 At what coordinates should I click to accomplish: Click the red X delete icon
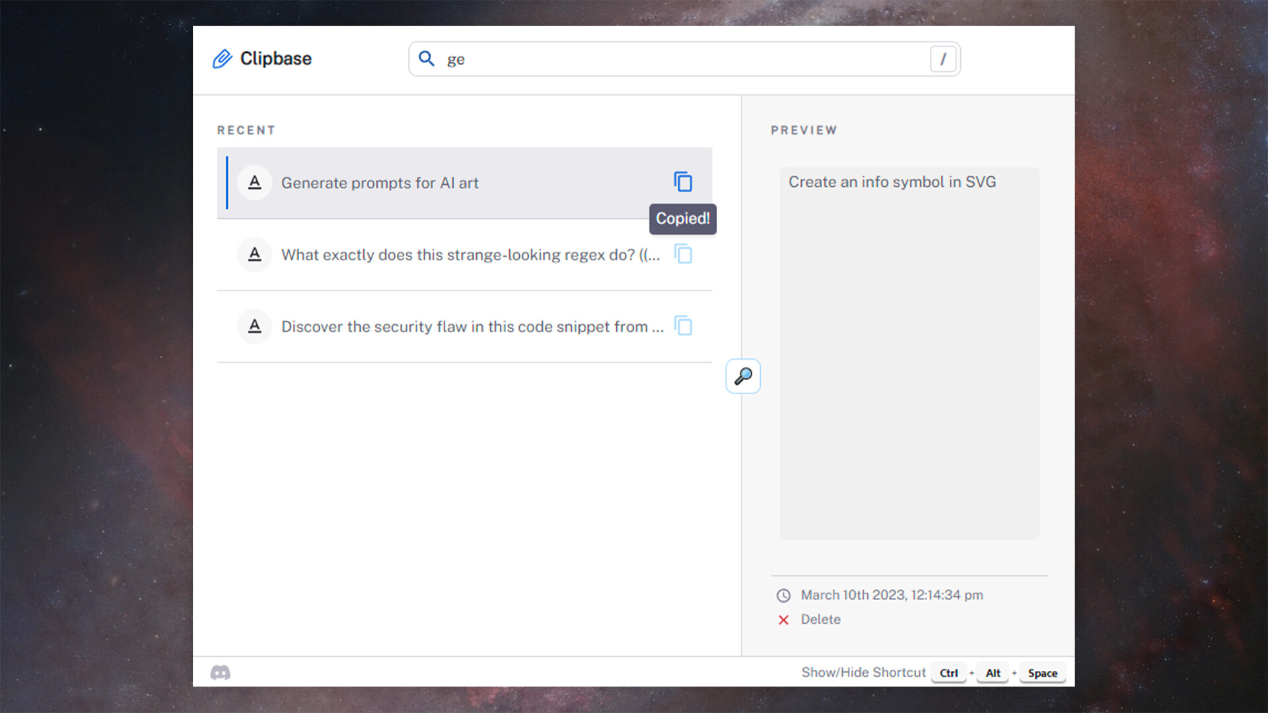(x=783, y=620)
